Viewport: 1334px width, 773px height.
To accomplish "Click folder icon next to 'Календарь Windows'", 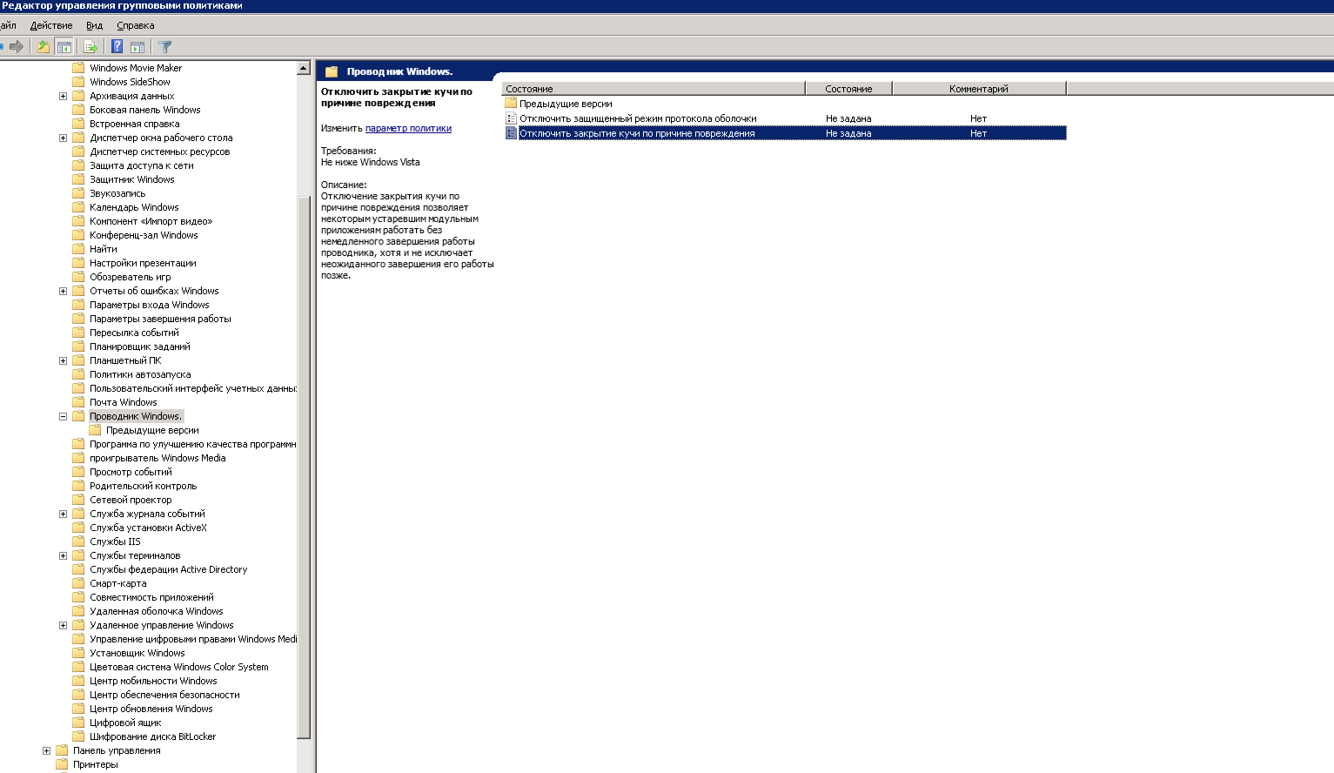I will coord(78,207).
